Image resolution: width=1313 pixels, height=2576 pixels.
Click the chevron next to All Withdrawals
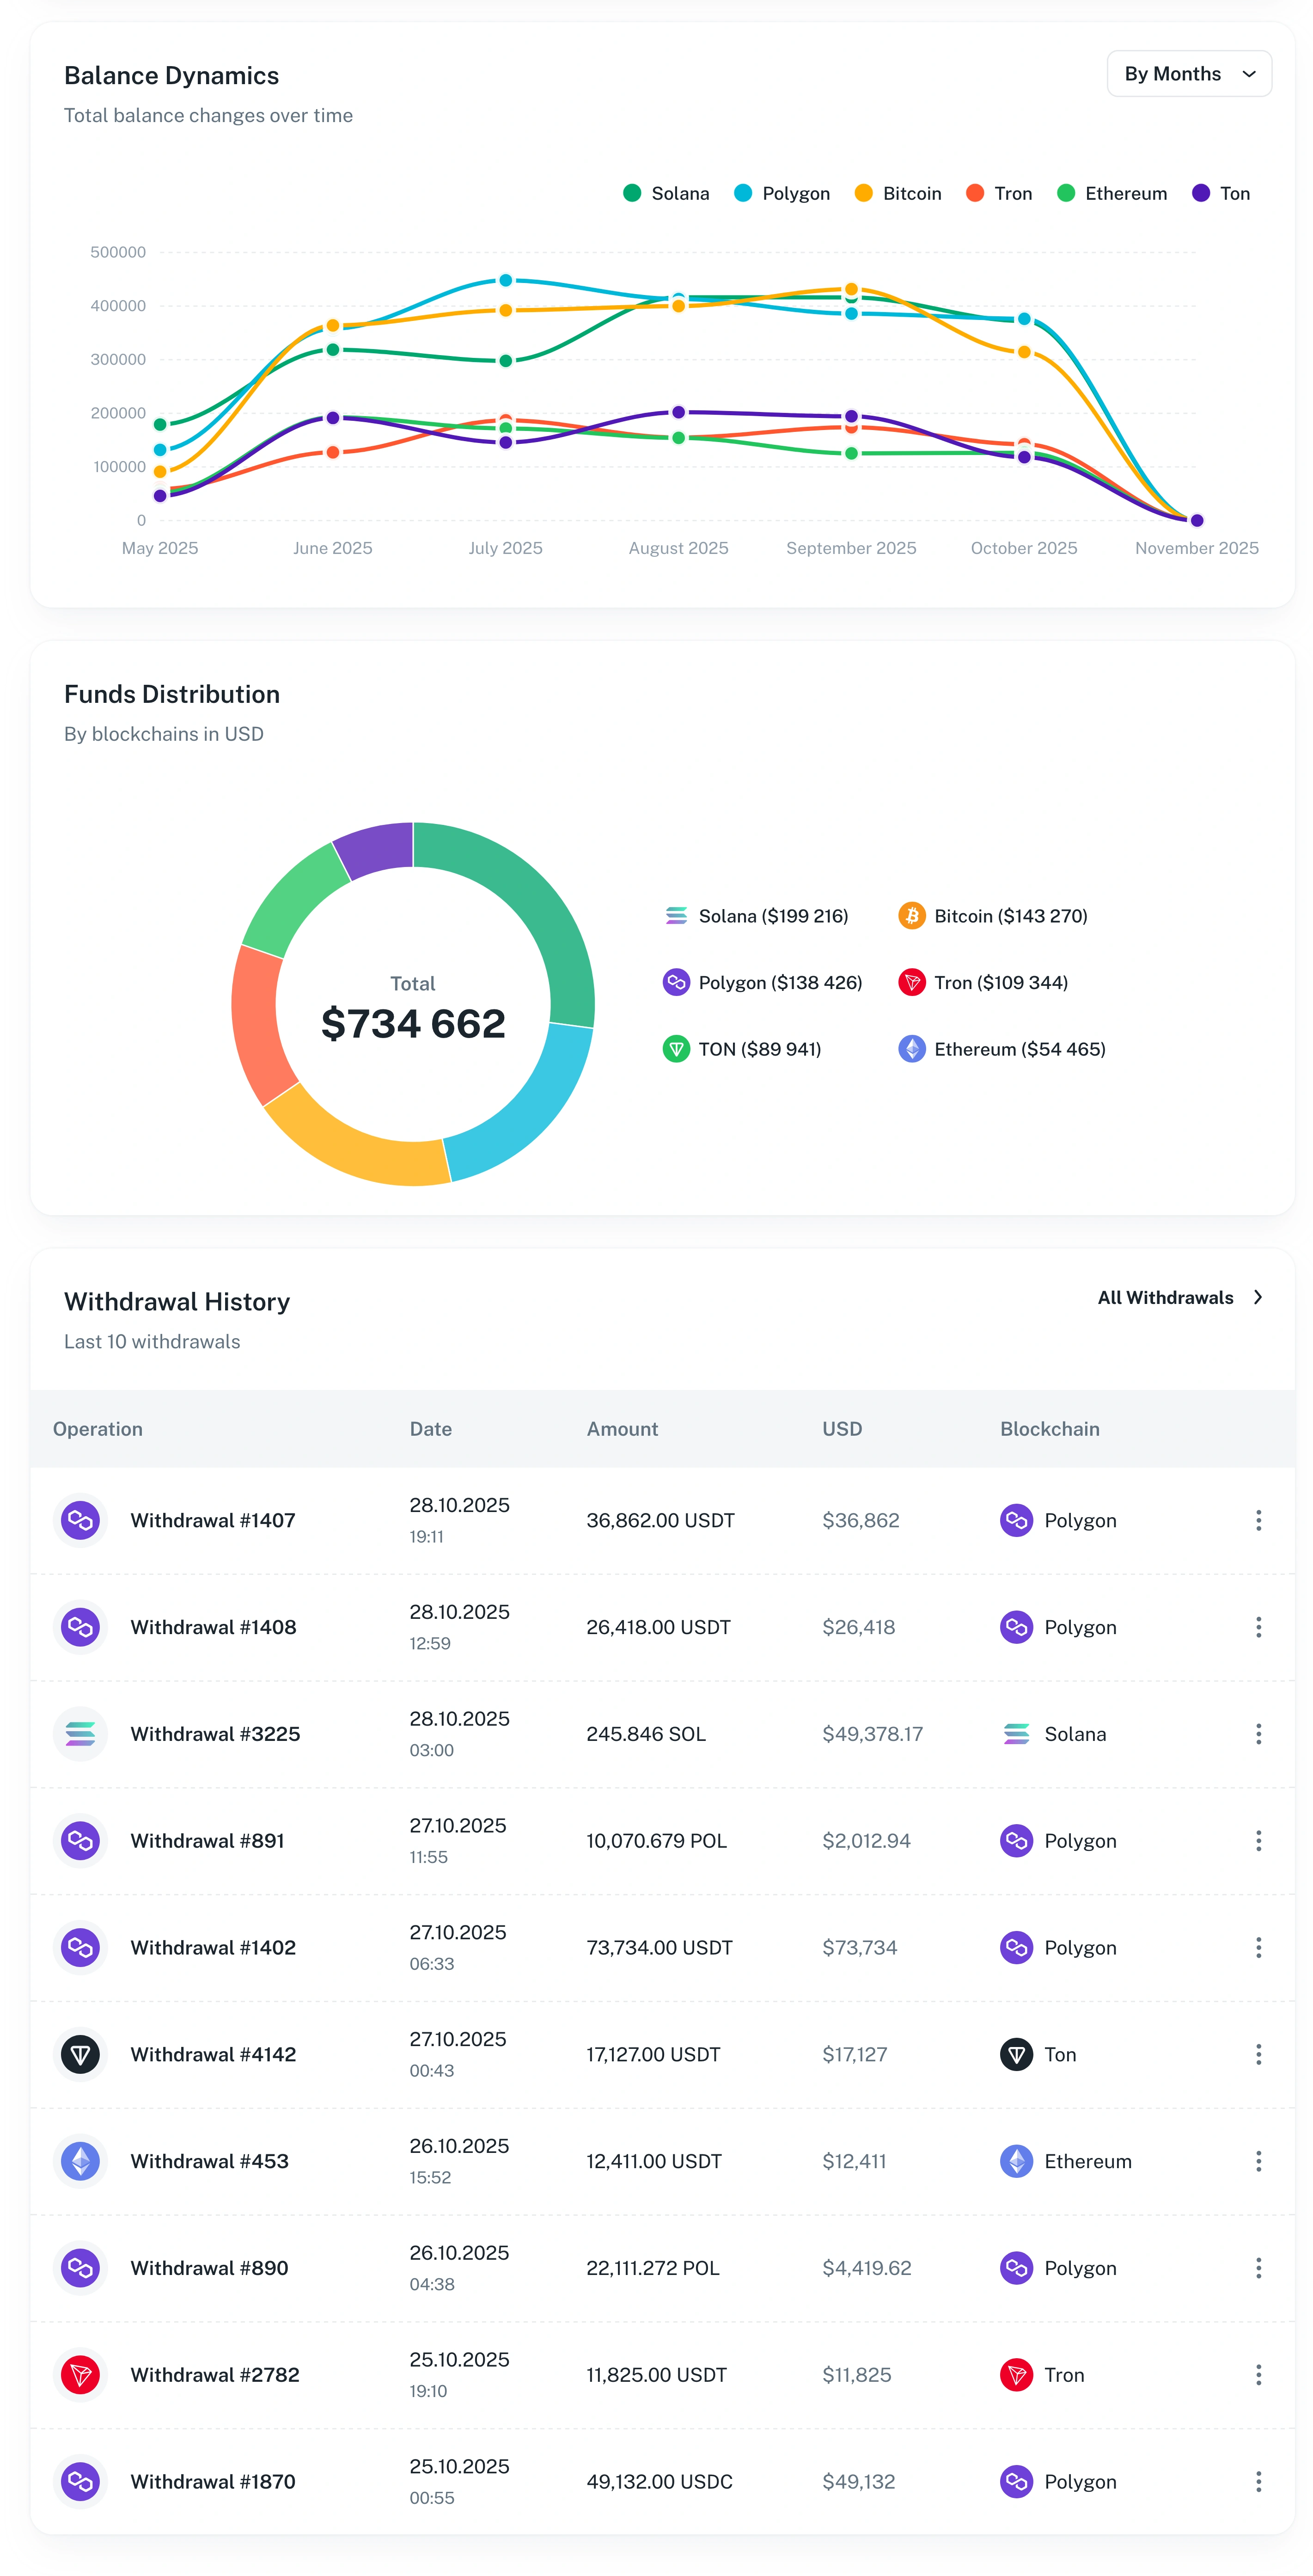[x=1257, y=1297]
